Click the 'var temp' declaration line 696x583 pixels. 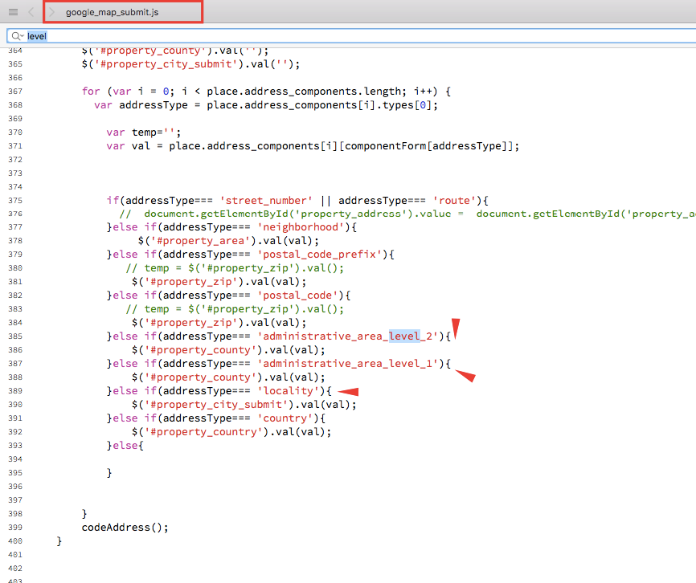tap(143, 132)
